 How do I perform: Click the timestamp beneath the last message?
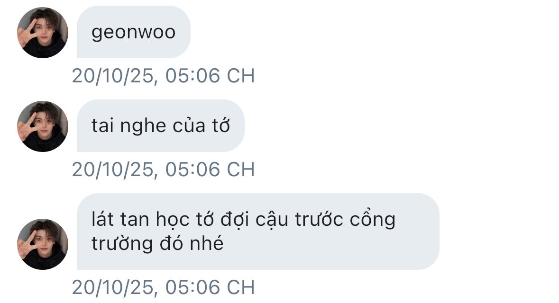point(163,287)
